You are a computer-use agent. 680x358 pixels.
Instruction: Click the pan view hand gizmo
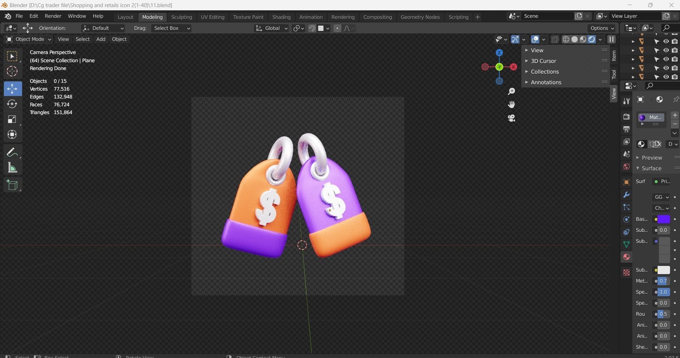pos(511,105)
